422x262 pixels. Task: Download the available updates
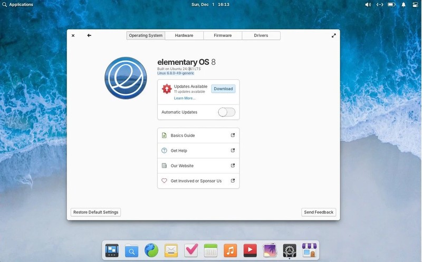coord(223,89)
